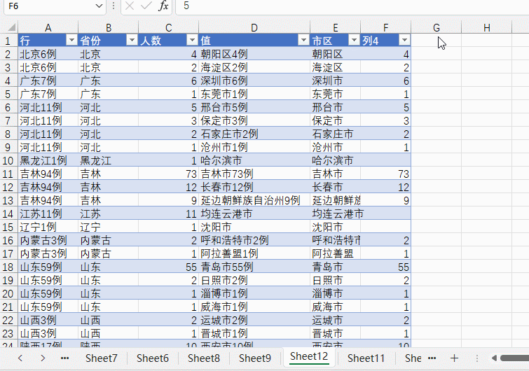This screenshot has width=529, height=371.
Task: Switch to Sheet9 tab
Action: [x=255, y=358]
